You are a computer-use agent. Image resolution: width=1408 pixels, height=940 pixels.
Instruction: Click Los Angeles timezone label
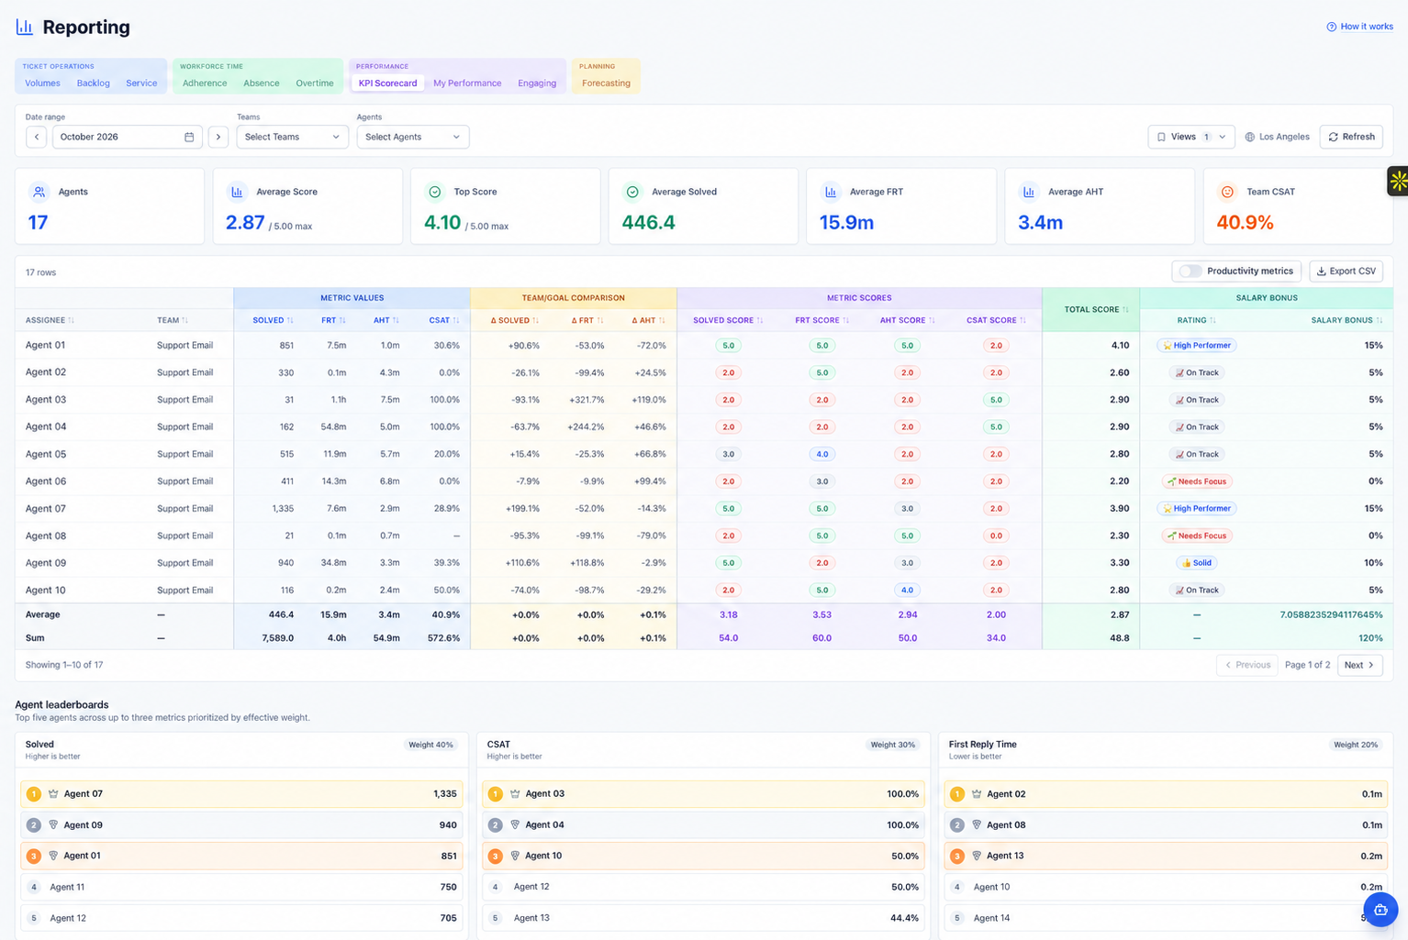pyautogui.click(x=1284, y=137)
